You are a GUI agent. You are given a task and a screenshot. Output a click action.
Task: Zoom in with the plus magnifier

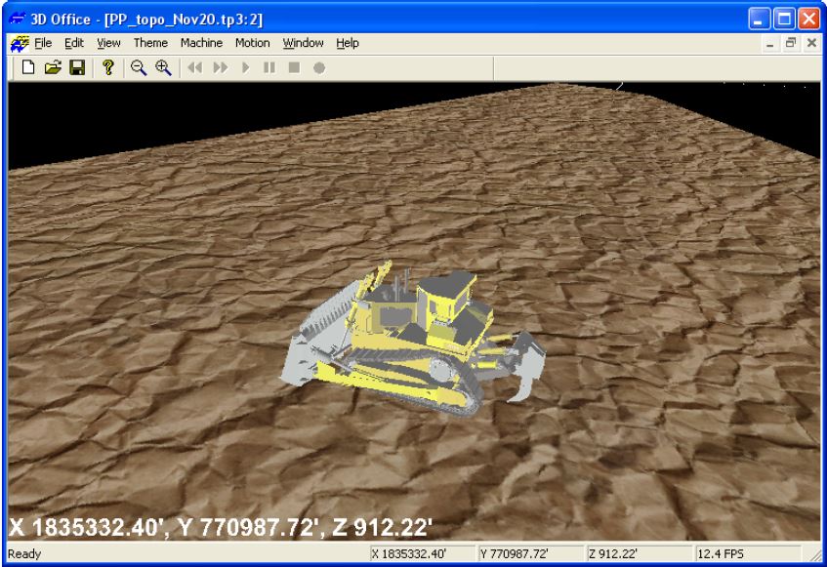click(x=163, y=67)
